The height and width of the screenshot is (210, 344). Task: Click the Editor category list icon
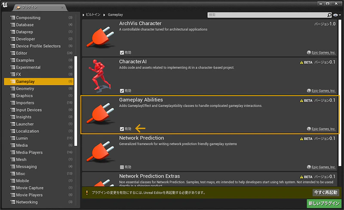click(x=13, y=53)
